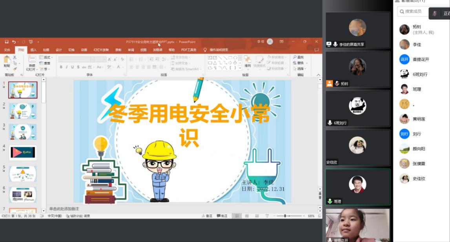The height and width of the screenshot is (242, 450).
Task: Switch to the Transitions (切换) tab
Action: [71, 50]
